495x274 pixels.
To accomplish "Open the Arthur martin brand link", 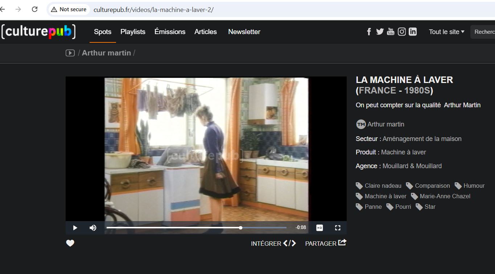I will pos(386,124).
